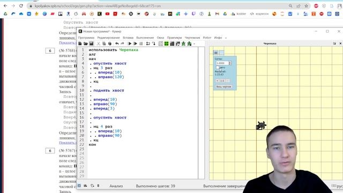Open the dark grid actor window

[172, 43]
